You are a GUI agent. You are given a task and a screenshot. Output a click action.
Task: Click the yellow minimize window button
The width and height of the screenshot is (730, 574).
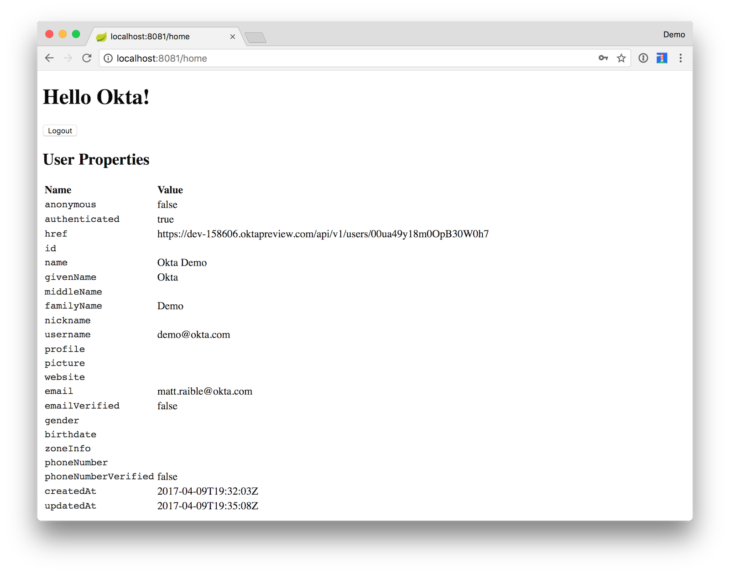(x=63, y=34)
